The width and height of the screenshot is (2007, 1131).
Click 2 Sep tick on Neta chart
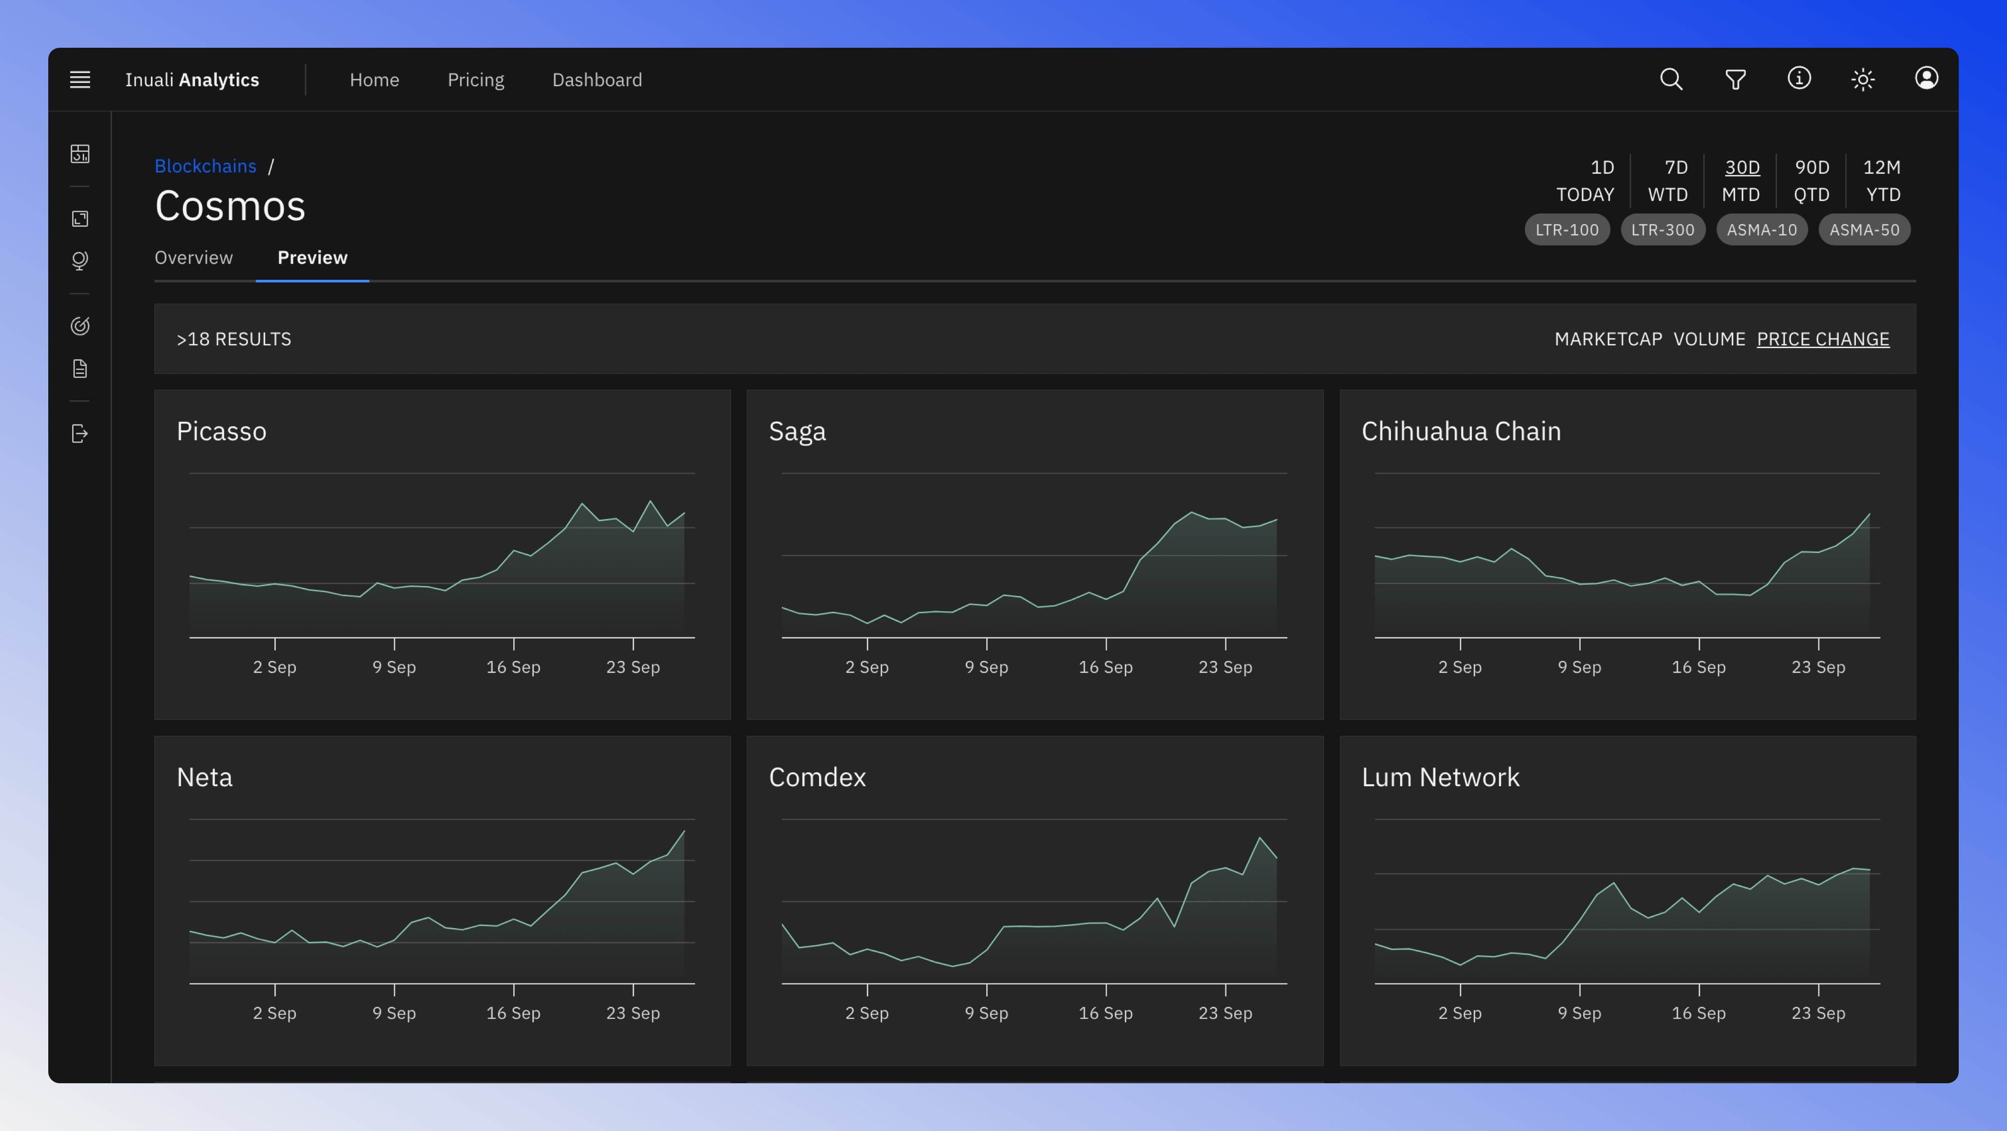point(274,1014)
